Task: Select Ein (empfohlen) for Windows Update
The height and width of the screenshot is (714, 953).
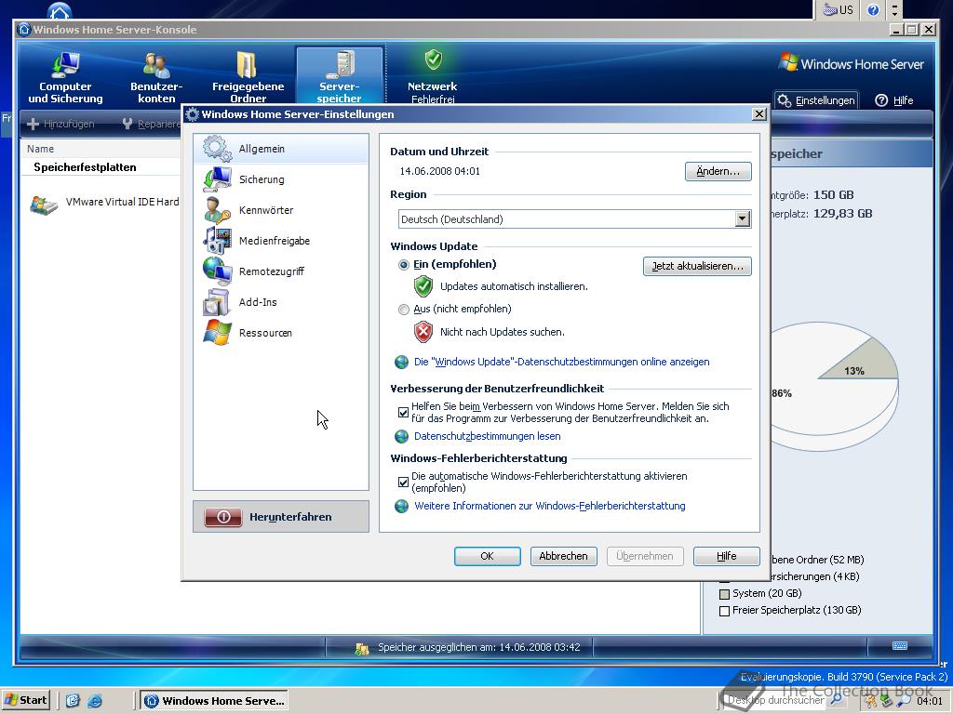Action: click(x=404, y=265)
